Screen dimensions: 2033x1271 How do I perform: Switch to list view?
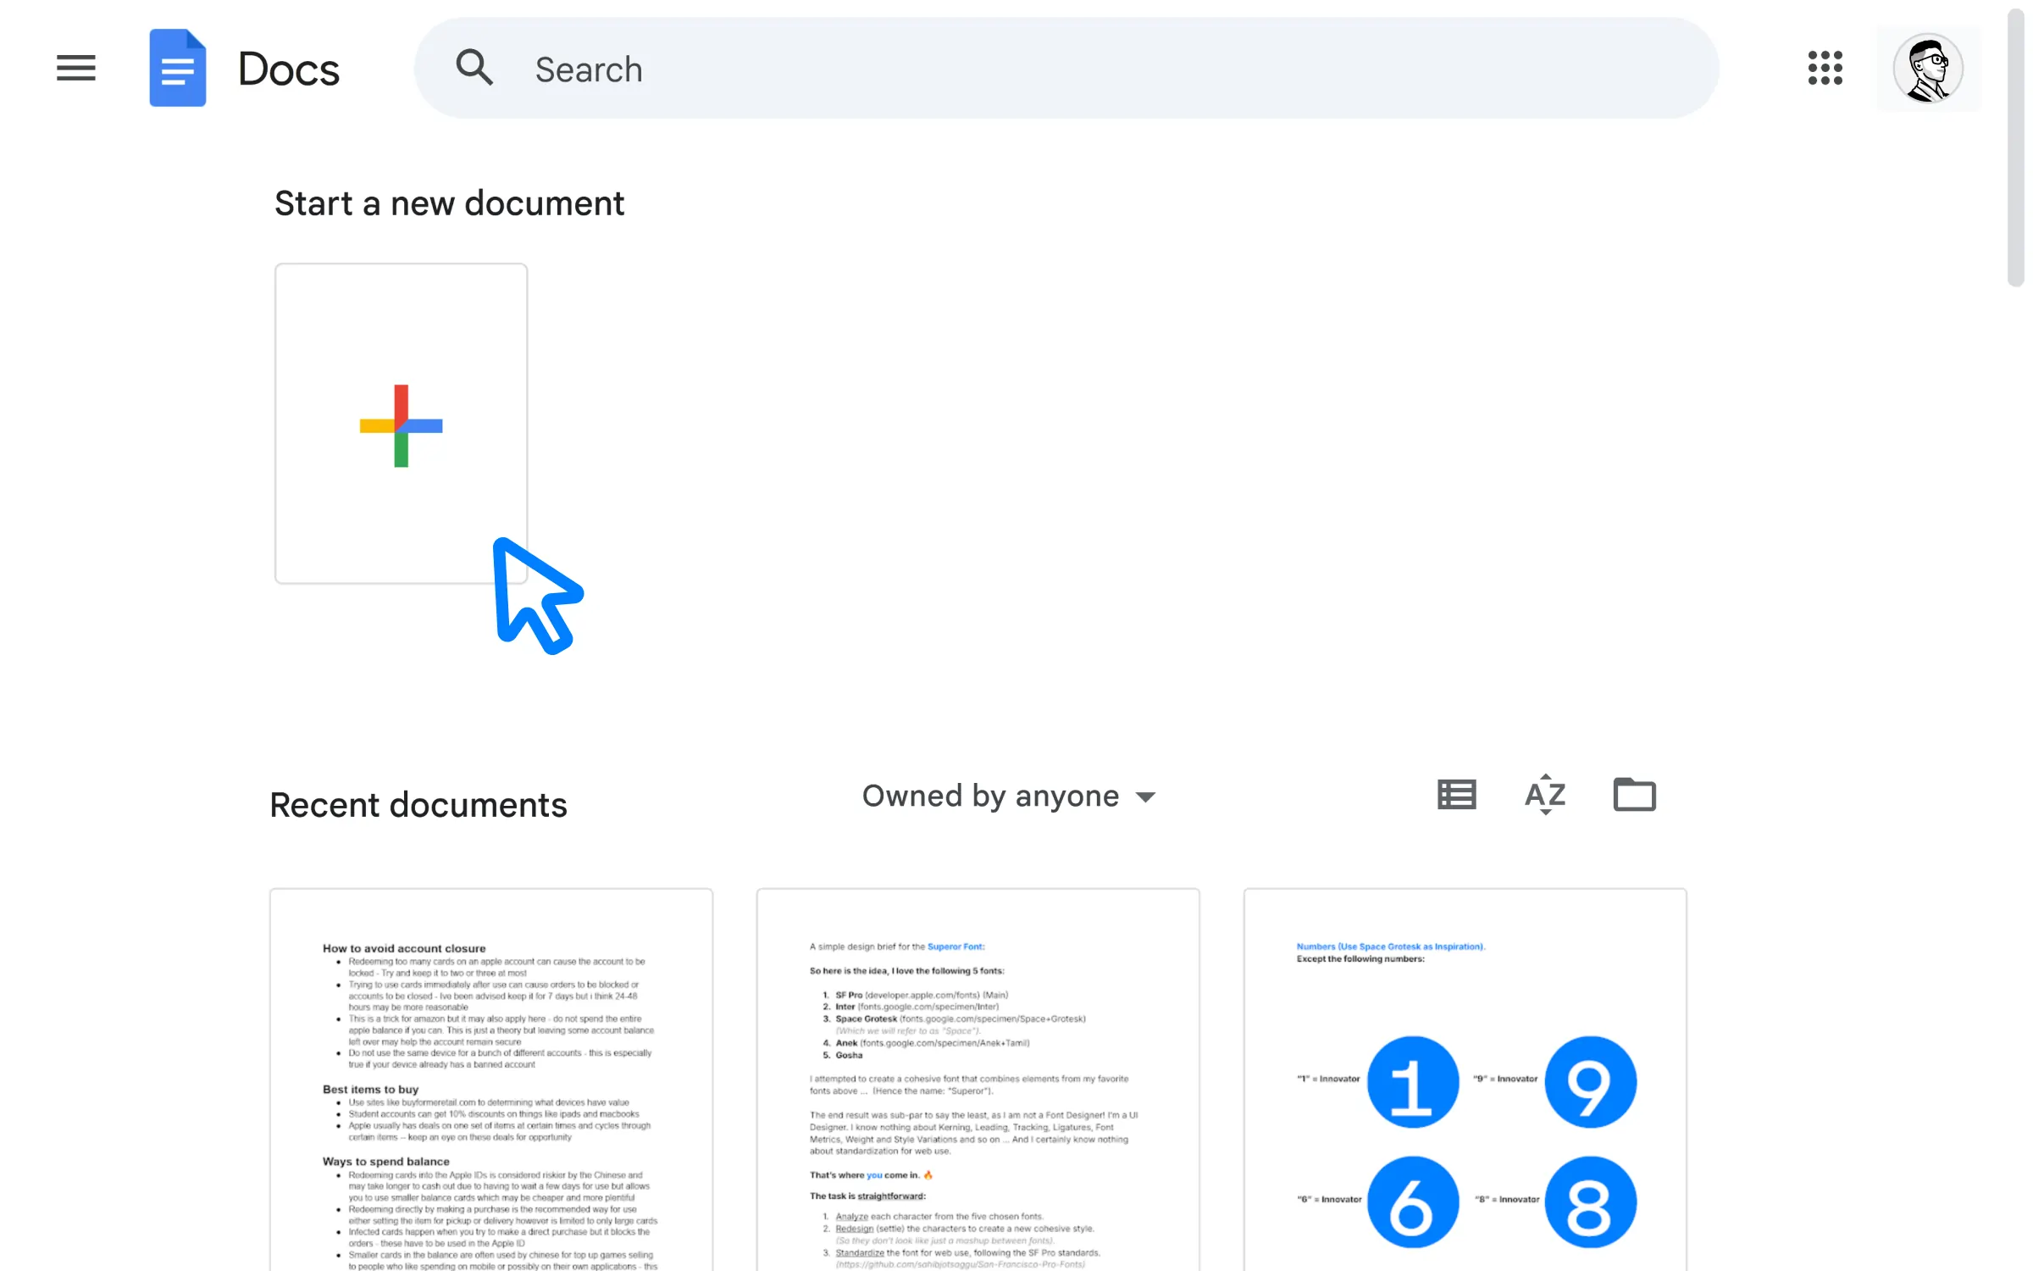[1457, 795]
